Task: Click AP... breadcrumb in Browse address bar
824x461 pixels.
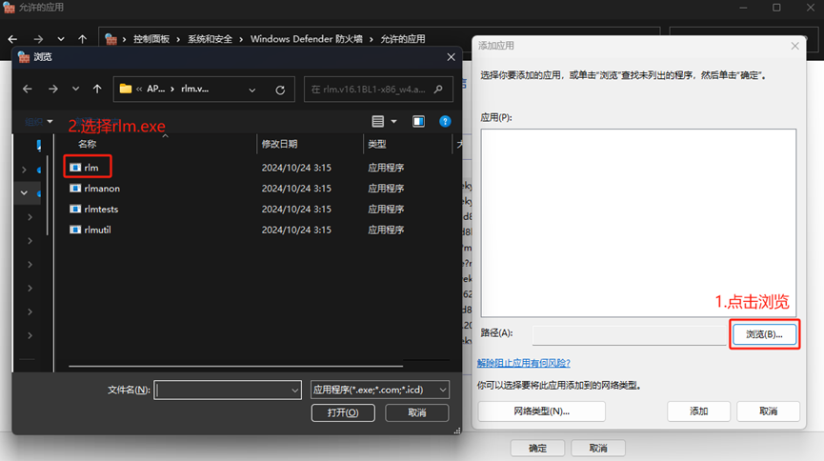Action: (x=155, y=89)
